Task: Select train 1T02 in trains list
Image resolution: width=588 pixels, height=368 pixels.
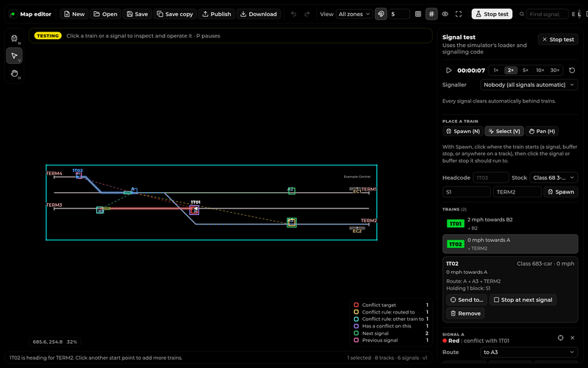Action: (510, 244)
